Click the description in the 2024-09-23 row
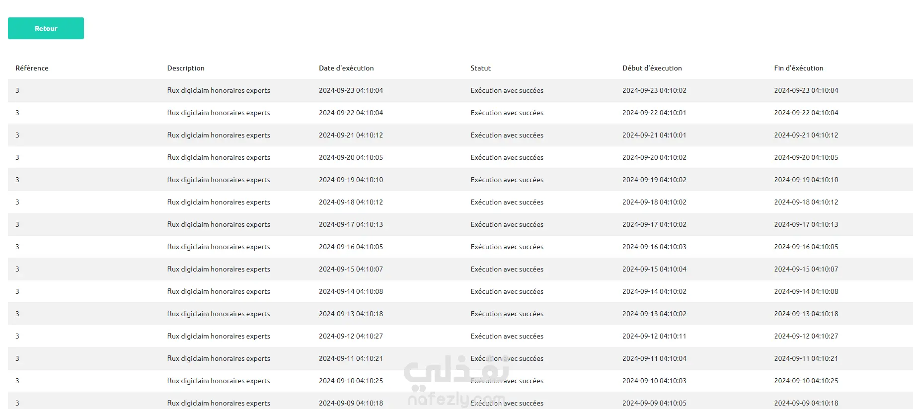Image resolution: width=913 pixels, height=409 pixels. (x=219, y=90)
